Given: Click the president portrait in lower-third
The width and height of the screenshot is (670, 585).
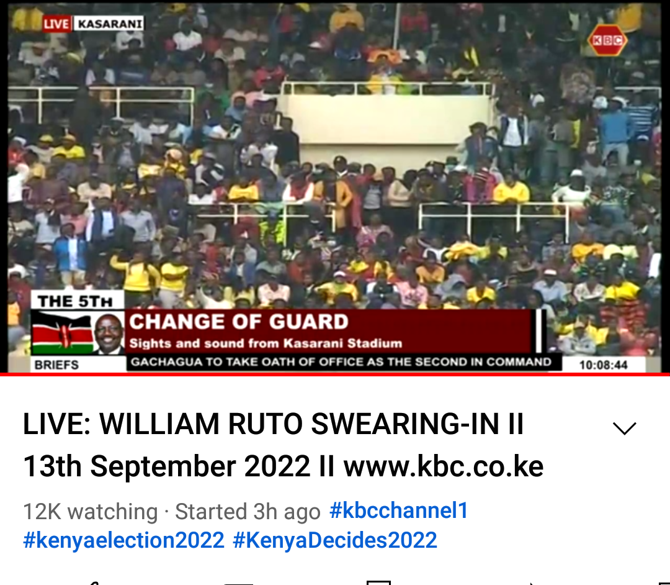Looking at the screenshot, I should (x=109, y=333).
